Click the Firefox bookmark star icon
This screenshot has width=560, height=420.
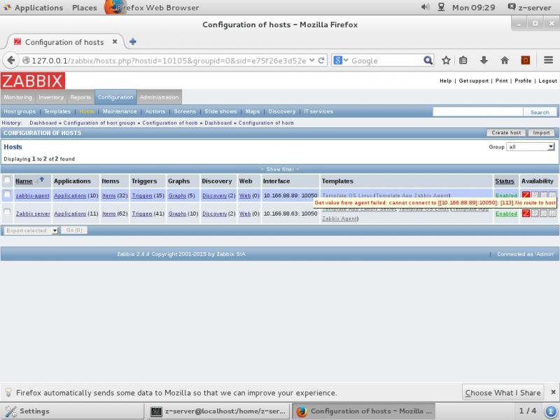[x=446, y=60]
